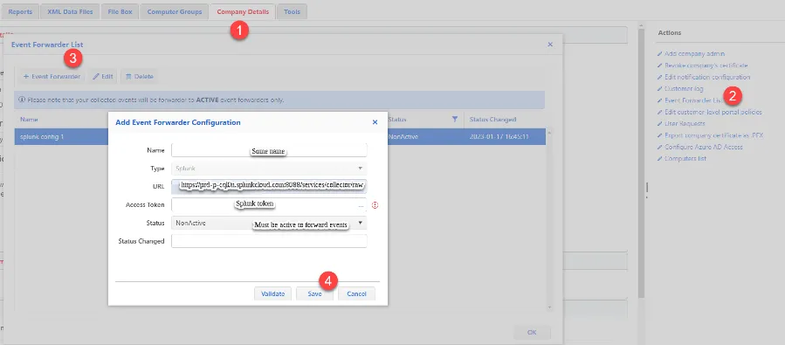Image resolution: width=785 pixels, height=345 pixels.
Task: Select the File Box tab
Action: (120, 11)
